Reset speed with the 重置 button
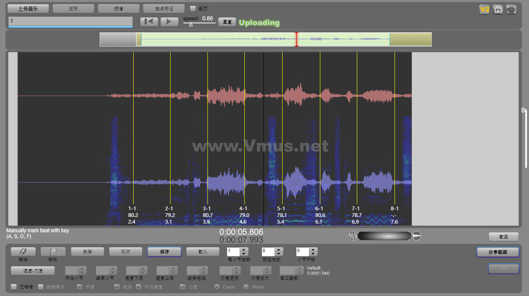Image resolution: width=529 pixels, height=296 pixels. point(227,22)
